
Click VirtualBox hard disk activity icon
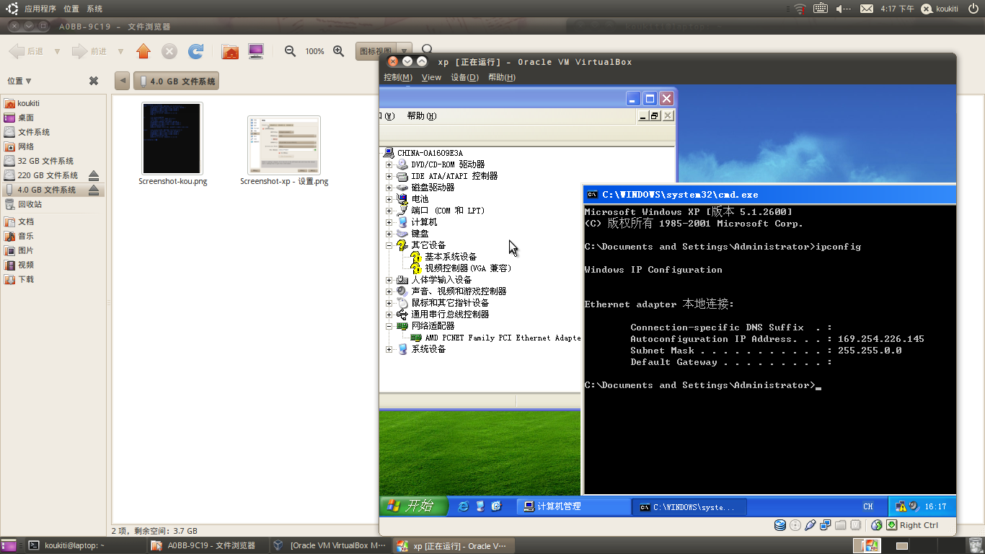(779, 525)
